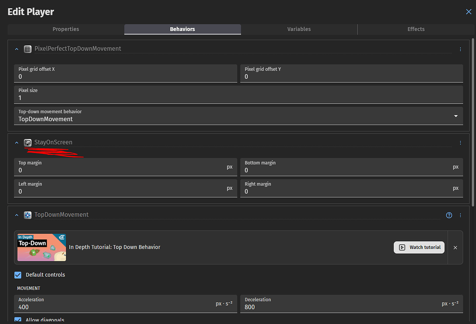Click the Watch tutorial button

click(x=419, y=247)
